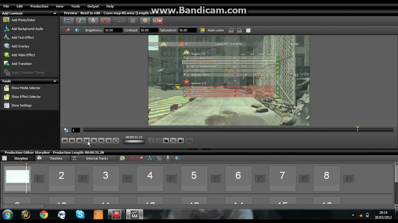Click Show Settings

(x=21, y=105)
